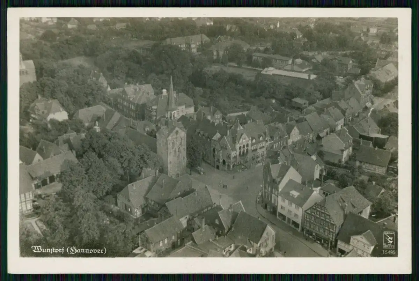Image resolution: width=419 pixels, height=281 pixels.
Task: Click the number "15495" on the postcard
Action: coord(389,252)
